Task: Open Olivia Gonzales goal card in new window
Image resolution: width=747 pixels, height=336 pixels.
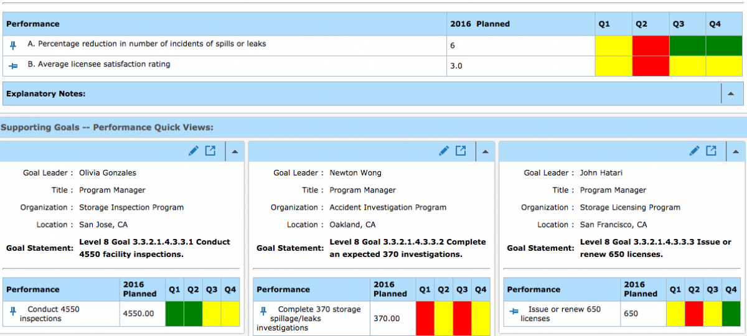Action: pos(210,151)
